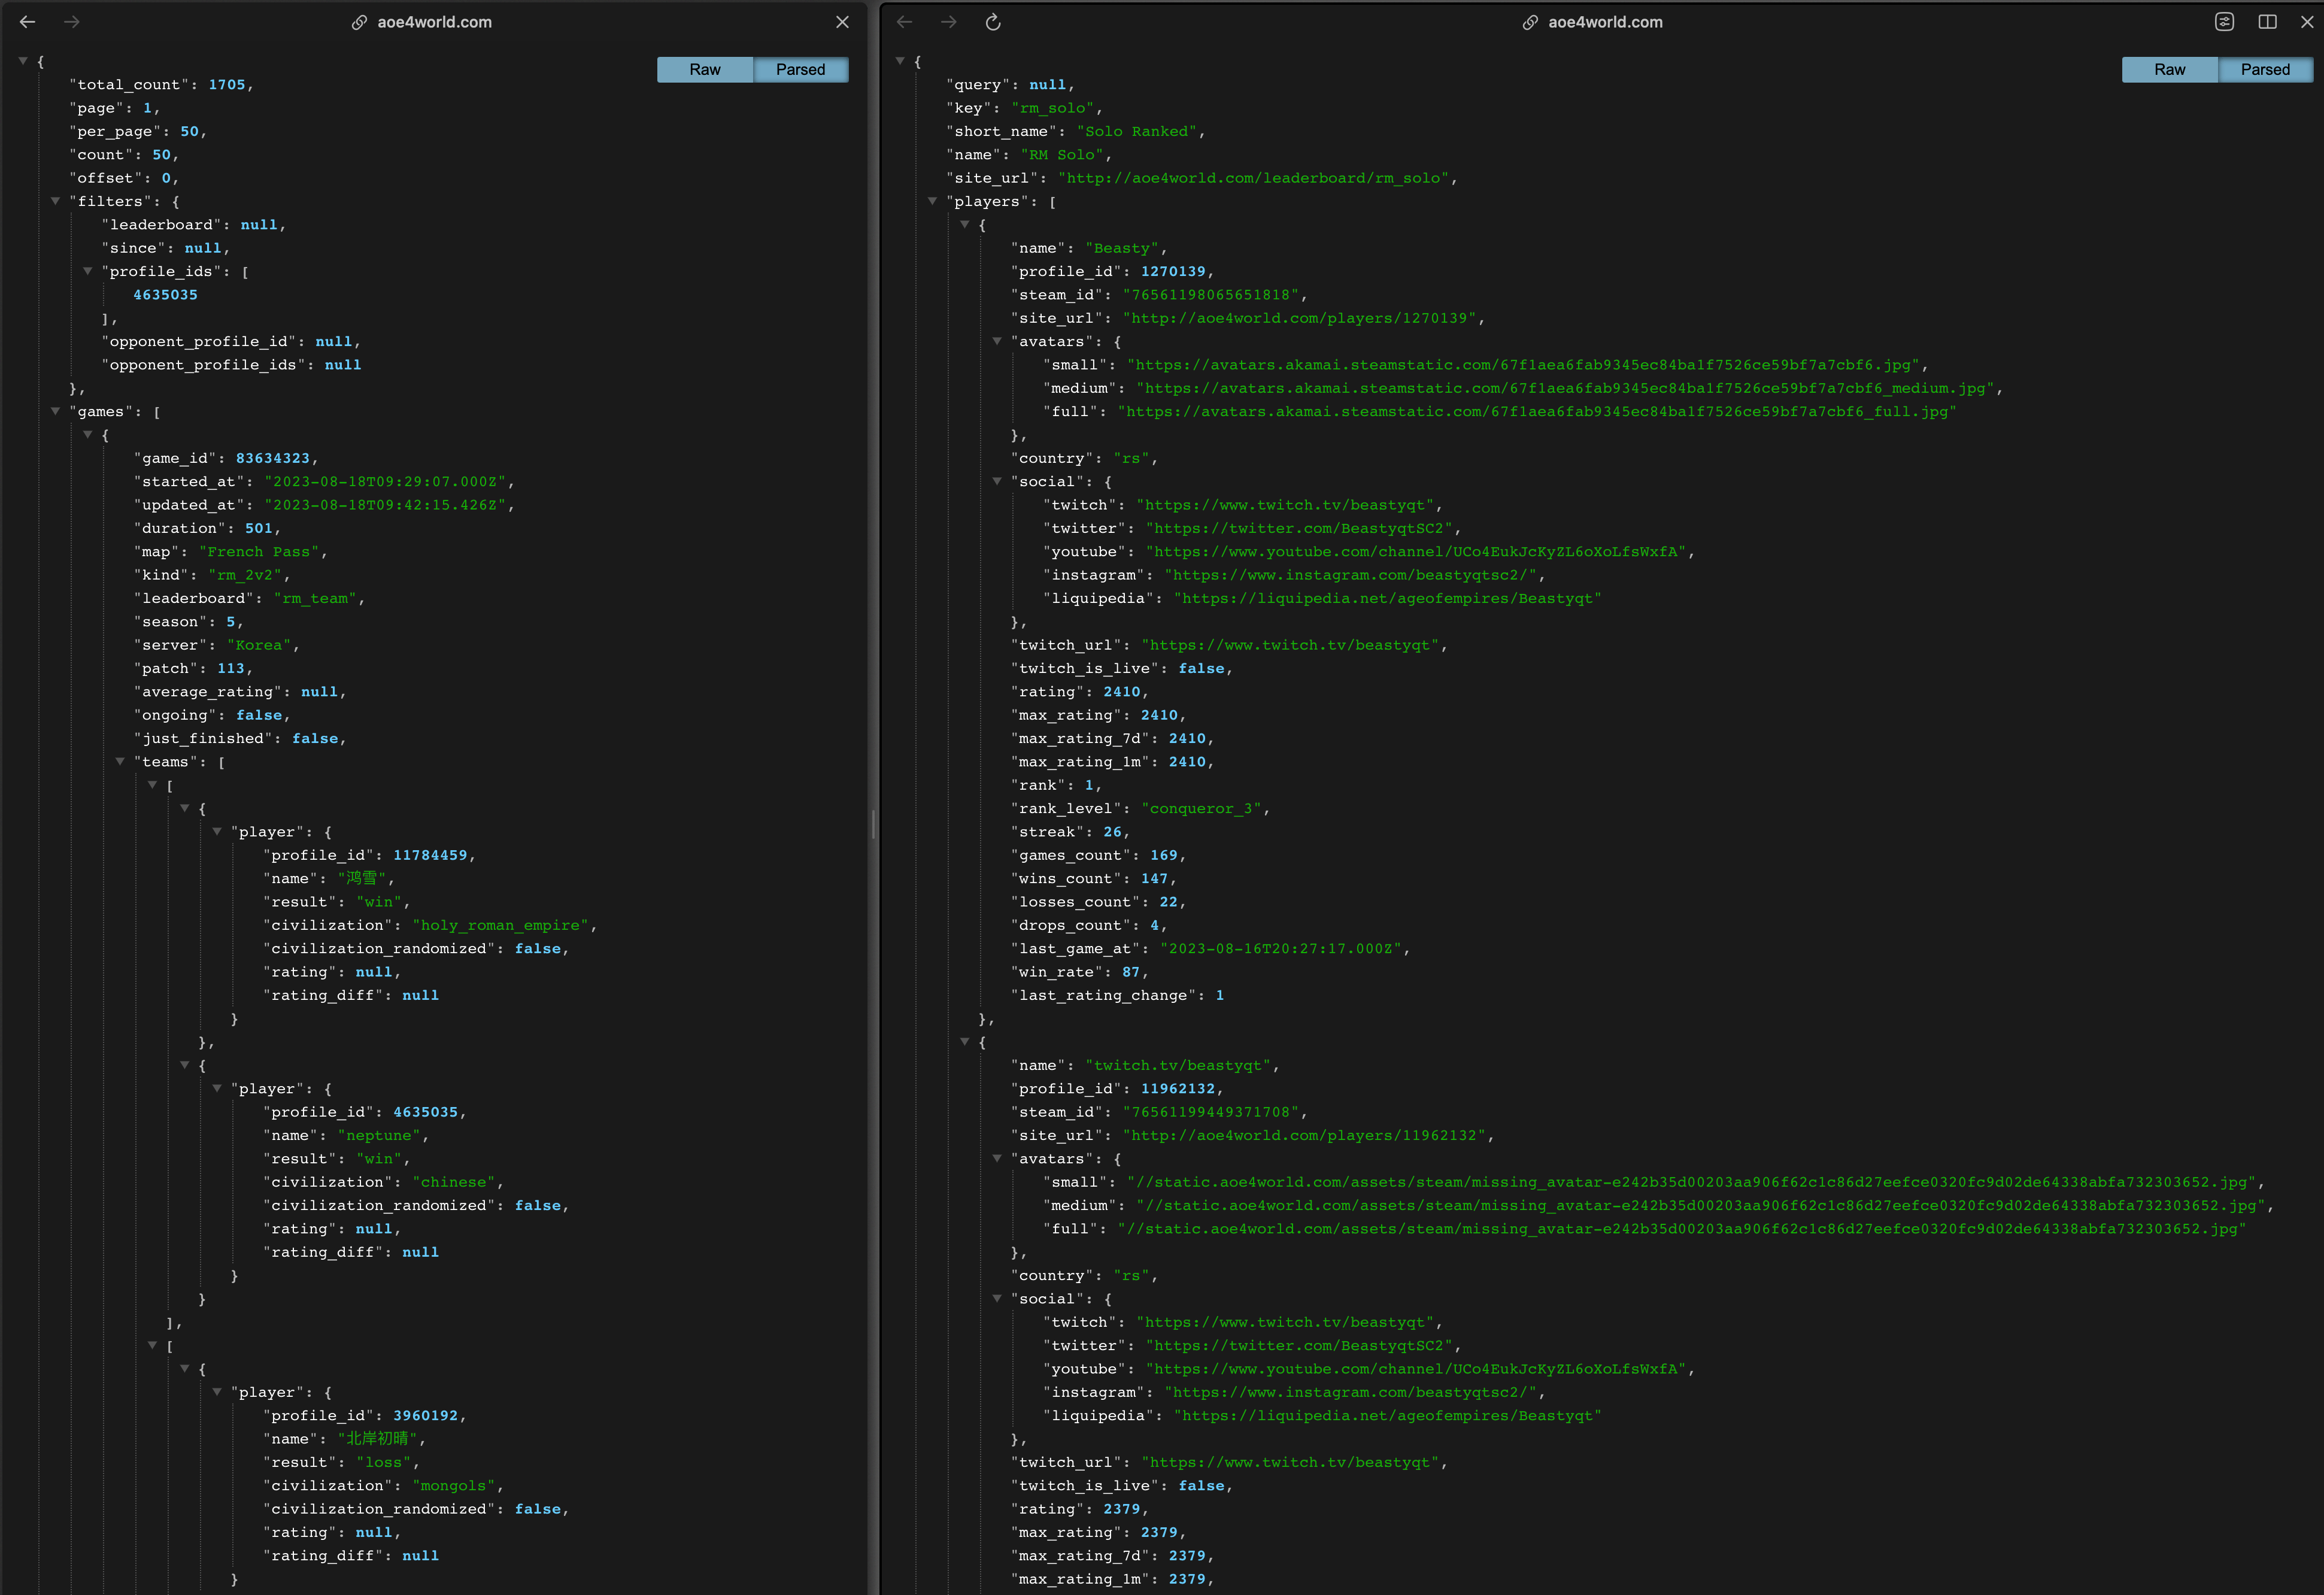The height and width of the screenshot is (1595, 2324).
Task: Click the reload icon in the right pane
Action: pos(993,22)
